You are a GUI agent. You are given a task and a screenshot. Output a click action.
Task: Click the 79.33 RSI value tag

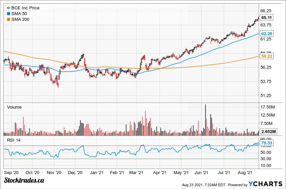[266, 143]
